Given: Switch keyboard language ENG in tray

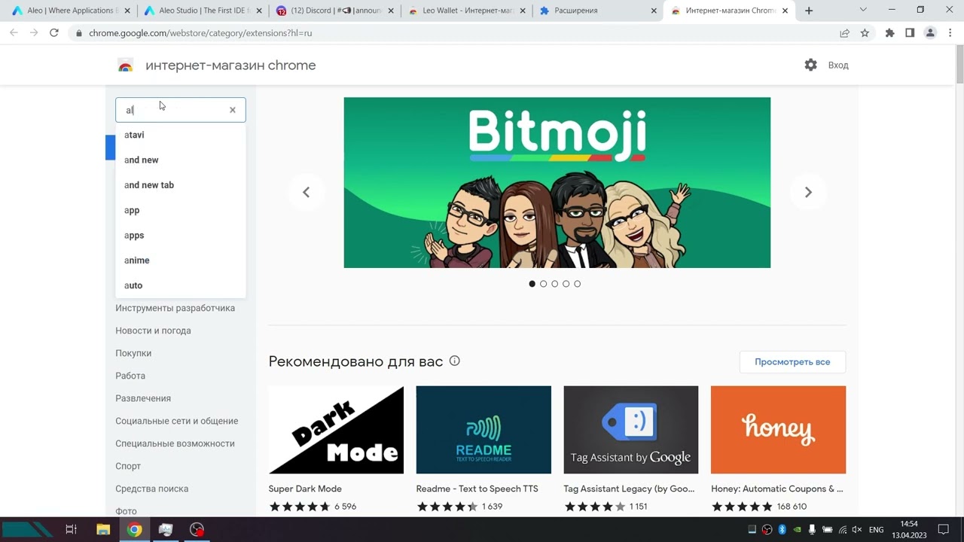Looking at the screenshot, I should pos(876,530).
